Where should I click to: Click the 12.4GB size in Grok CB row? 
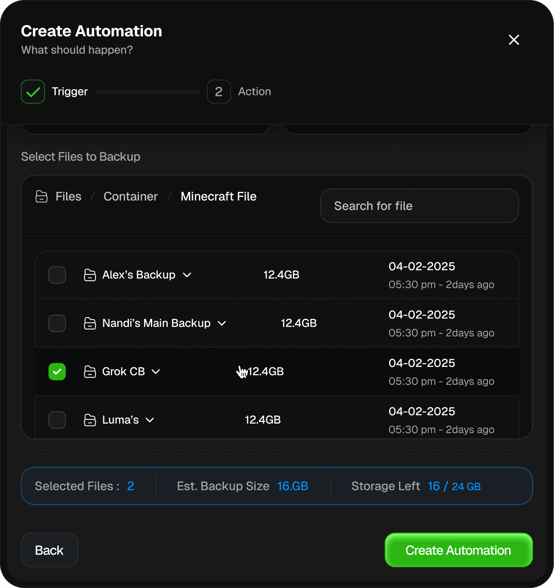(x=266, y=372)
